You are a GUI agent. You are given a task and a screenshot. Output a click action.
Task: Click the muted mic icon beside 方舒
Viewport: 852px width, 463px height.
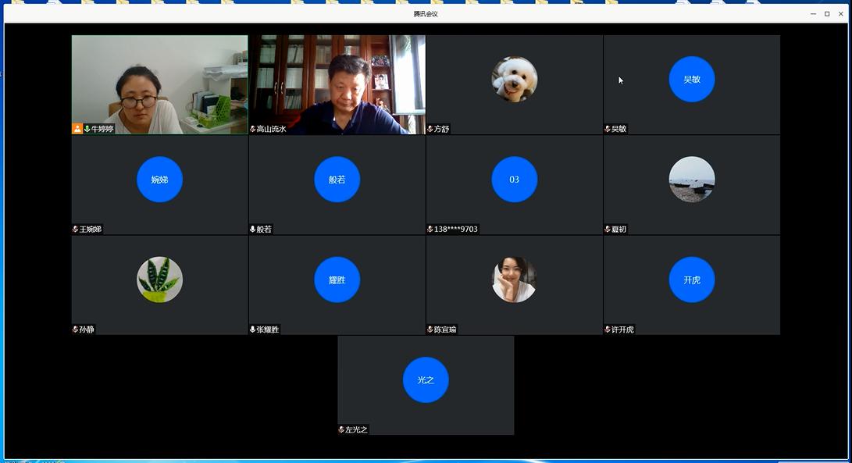coord(430,129)
